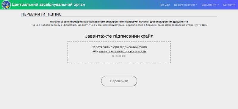Open the Центральний засвідчувальний орган home title
The width and height of the screenshot is (238, 109).
tap(48, 5)
